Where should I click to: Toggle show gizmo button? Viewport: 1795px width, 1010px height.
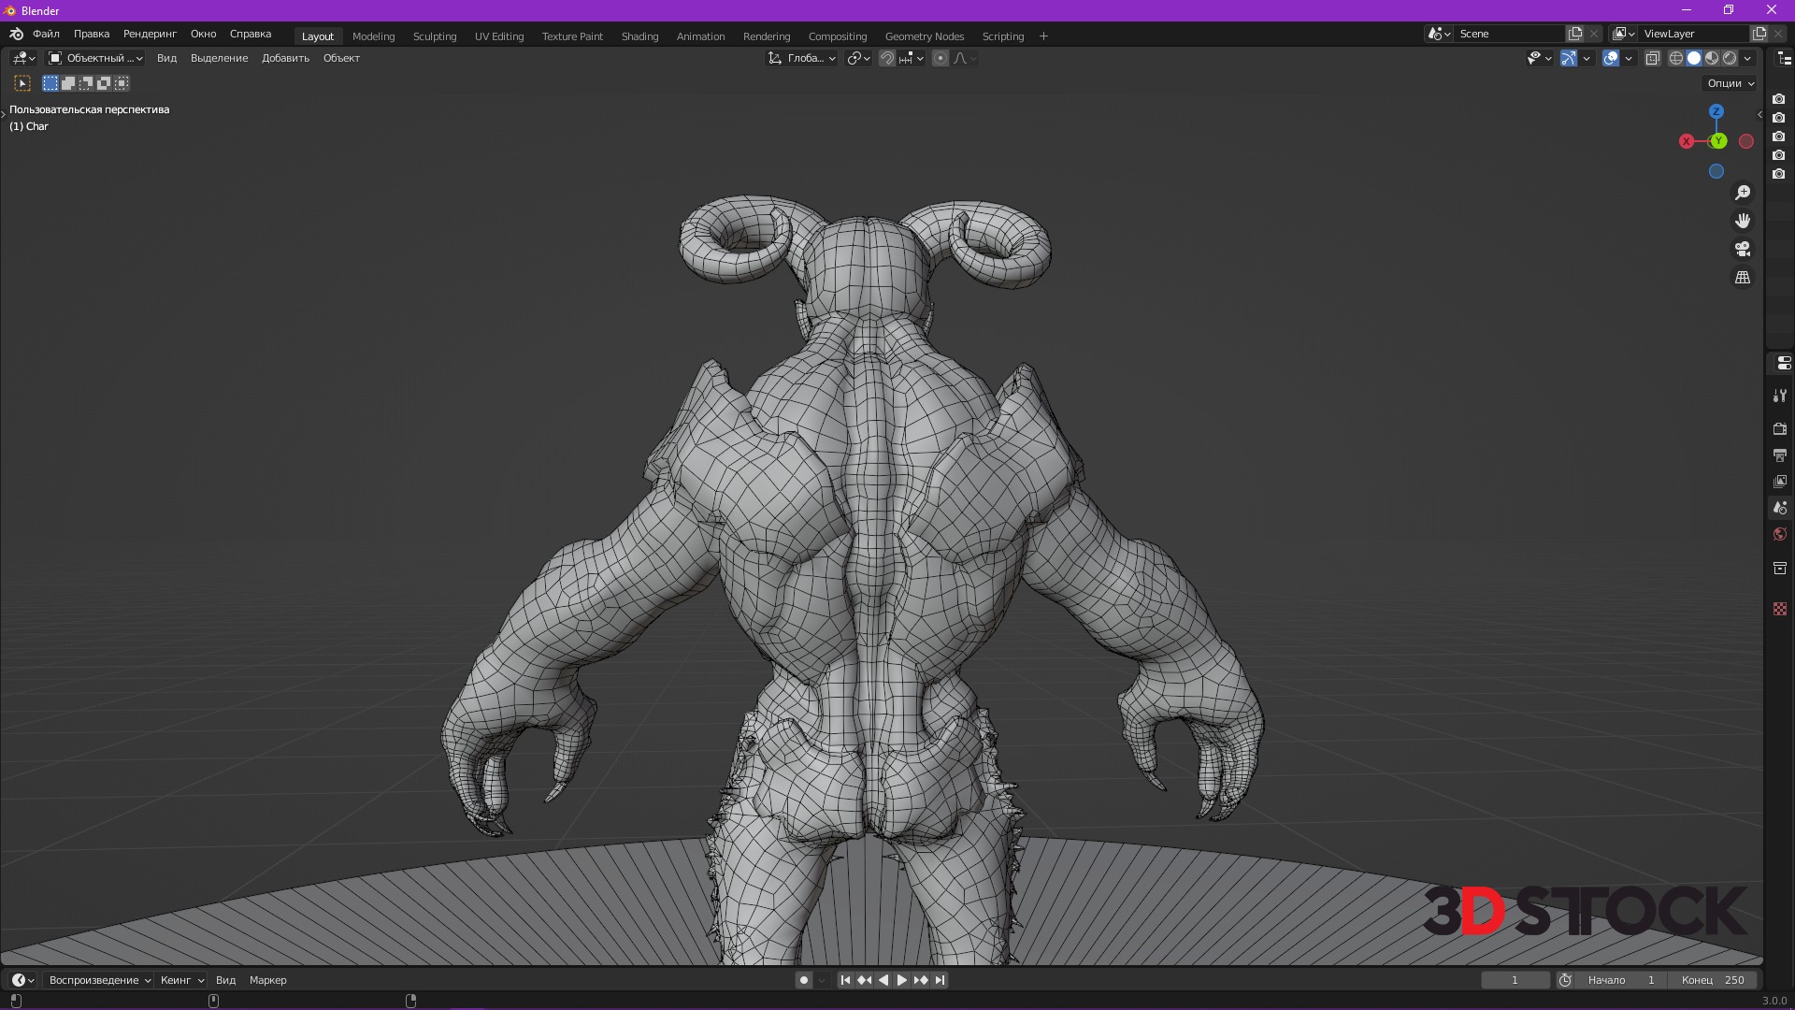click(x=1569, y=58)
